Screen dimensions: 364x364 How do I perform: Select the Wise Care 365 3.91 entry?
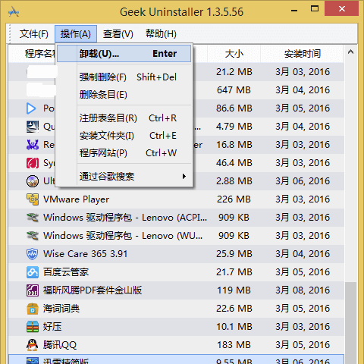177,254
